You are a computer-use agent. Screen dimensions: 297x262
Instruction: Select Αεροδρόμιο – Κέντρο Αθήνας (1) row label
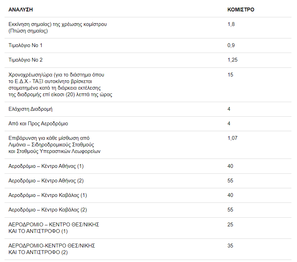[46, 166]
